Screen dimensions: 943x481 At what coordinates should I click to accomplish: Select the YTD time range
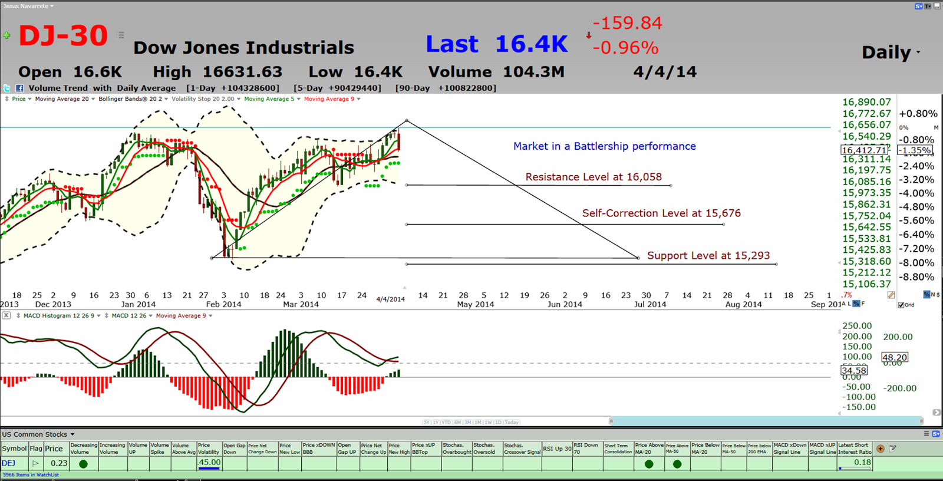446,422
